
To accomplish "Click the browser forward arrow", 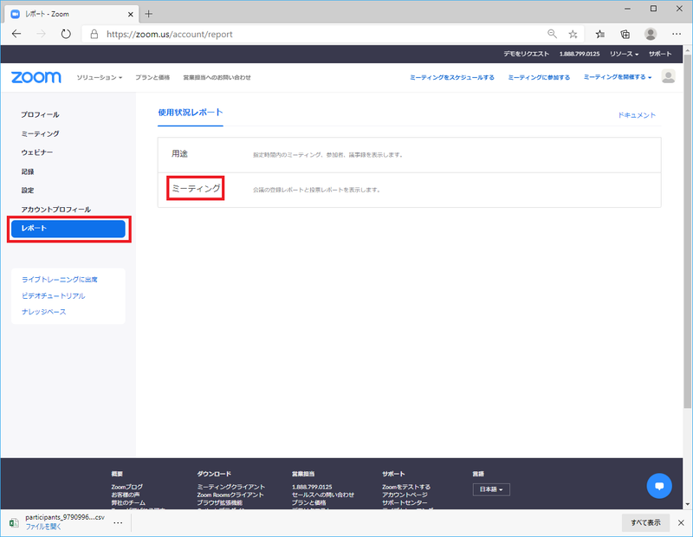I will (41, 34).
